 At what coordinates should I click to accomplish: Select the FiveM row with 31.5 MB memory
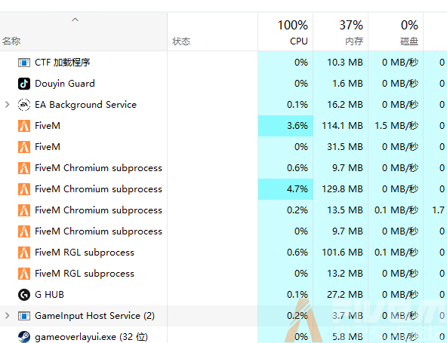point(223,147)
